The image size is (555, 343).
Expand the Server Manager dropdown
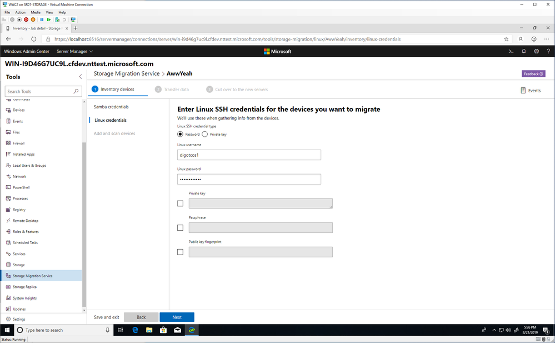tap(74, 51)
